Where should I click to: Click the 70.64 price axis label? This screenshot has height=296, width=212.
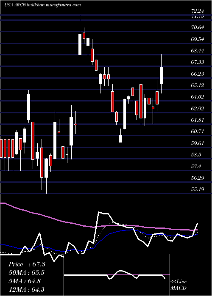(198, 27)
